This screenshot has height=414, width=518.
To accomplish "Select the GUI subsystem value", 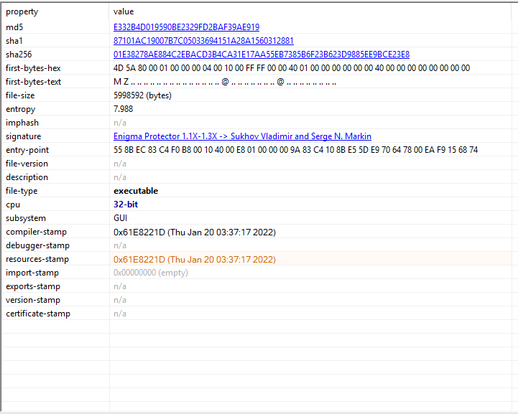I will tap(120, 218).
